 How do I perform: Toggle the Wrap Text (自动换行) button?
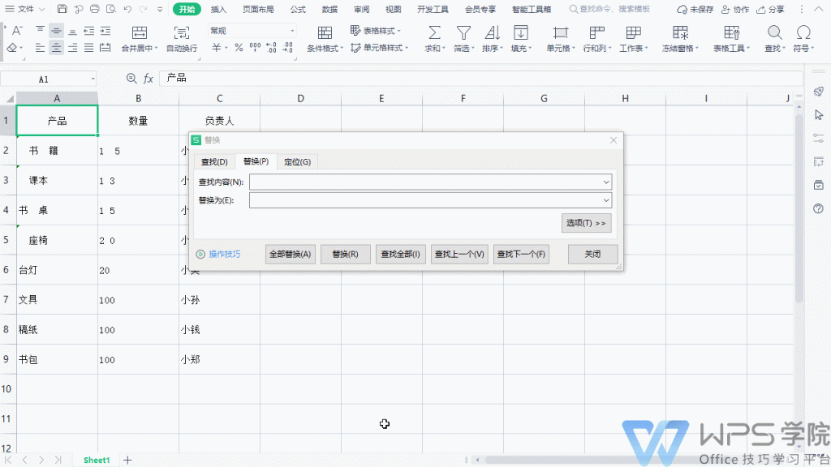coord(181,33)
